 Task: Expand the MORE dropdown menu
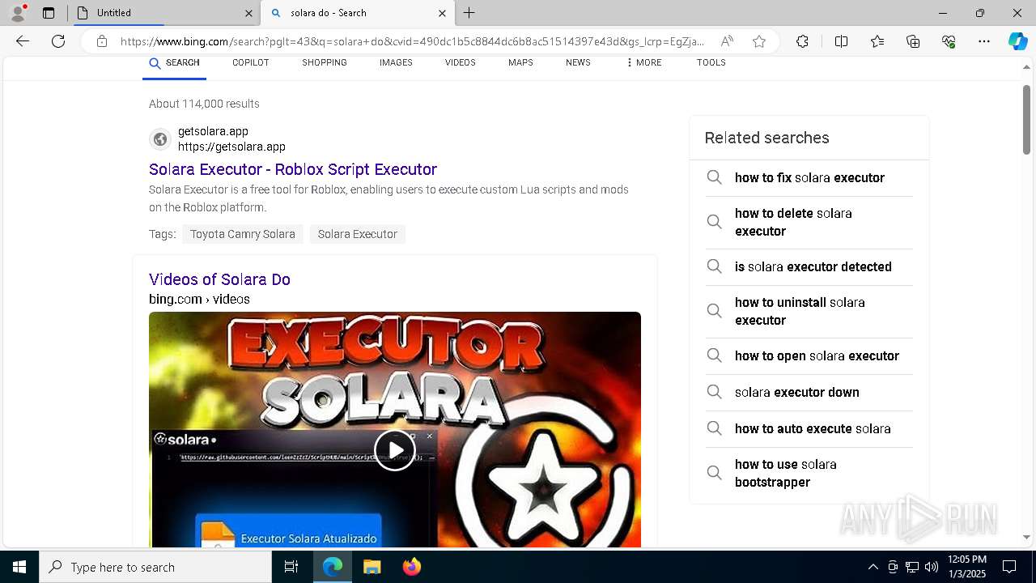(x=643, y=63)
